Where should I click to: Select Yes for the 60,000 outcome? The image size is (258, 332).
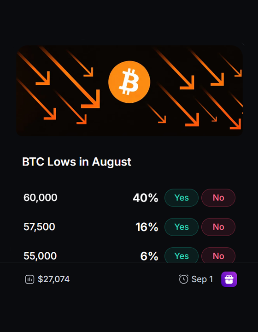[182, 197]
